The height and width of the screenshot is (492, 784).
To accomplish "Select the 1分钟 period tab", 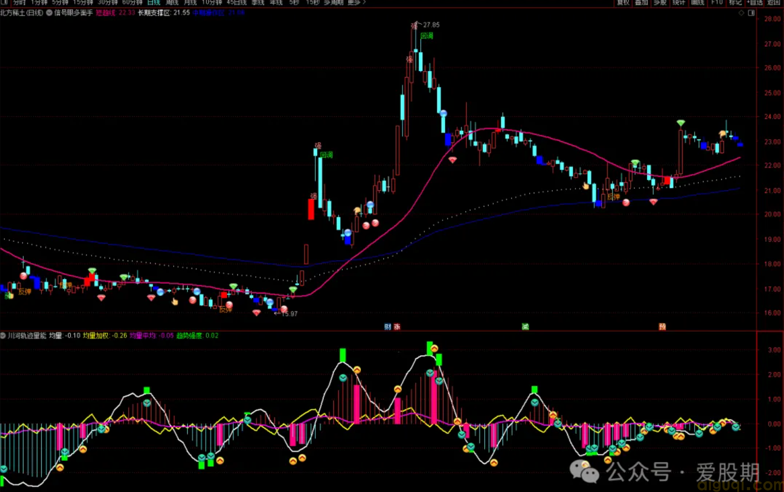I will click(39, 2).
